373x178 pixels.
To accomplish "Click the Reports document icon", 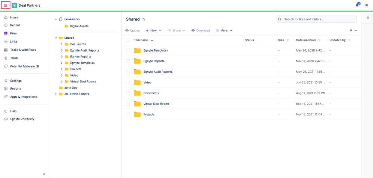I will [x=6, y=88].
